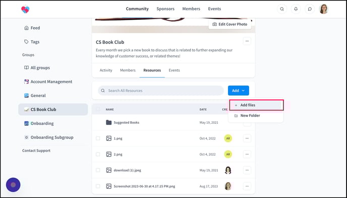Click the Groups section label
This screenshot has height=198, width=347.
[28, 55]
